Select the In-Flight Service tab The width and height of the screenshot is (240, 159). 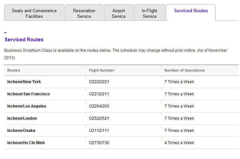150,13
